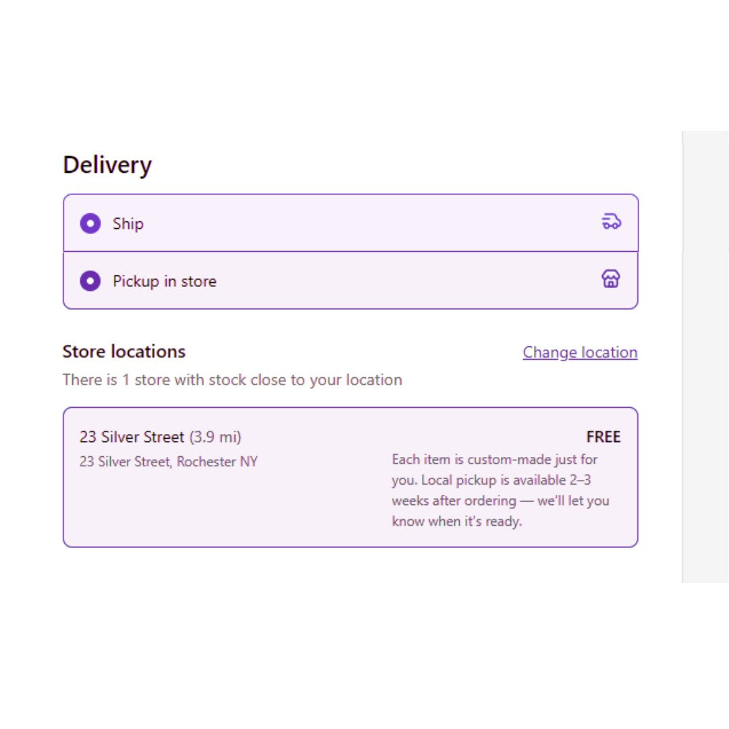Click the "Ship" option label
Screen dimensions: 729x729
(128, 223)
